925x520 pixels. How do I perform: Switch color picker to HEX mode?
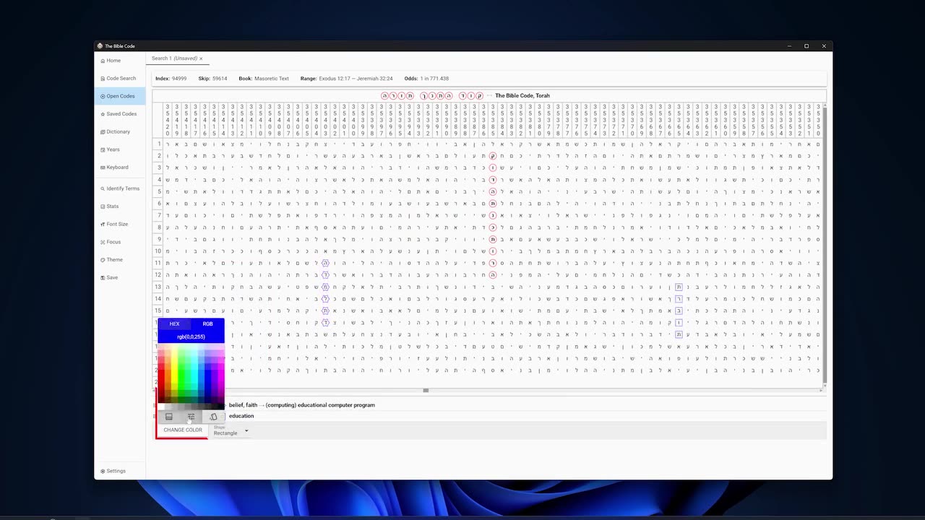coord(174,324)
